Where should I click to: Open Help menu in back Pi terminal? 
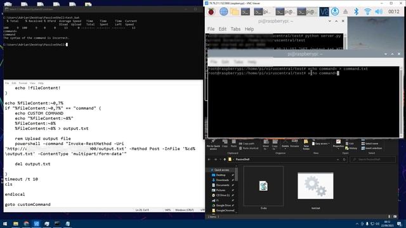249,29
